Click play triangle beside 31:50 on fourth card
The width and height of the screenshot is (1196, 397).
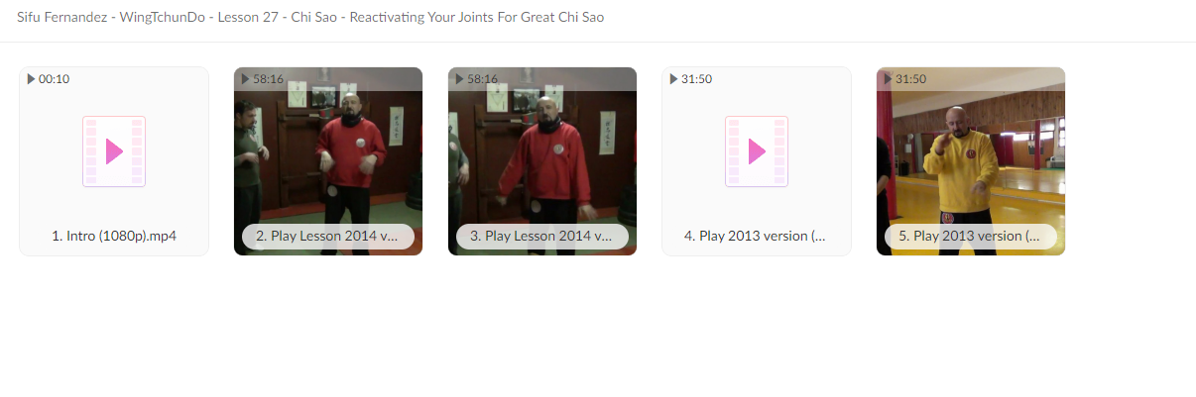click(x=674, y=79)
